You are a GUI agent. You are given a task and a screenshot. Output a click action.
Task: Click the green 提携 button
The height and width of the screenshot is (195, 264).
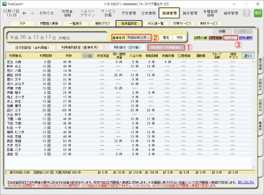click(x=258, y=13)
